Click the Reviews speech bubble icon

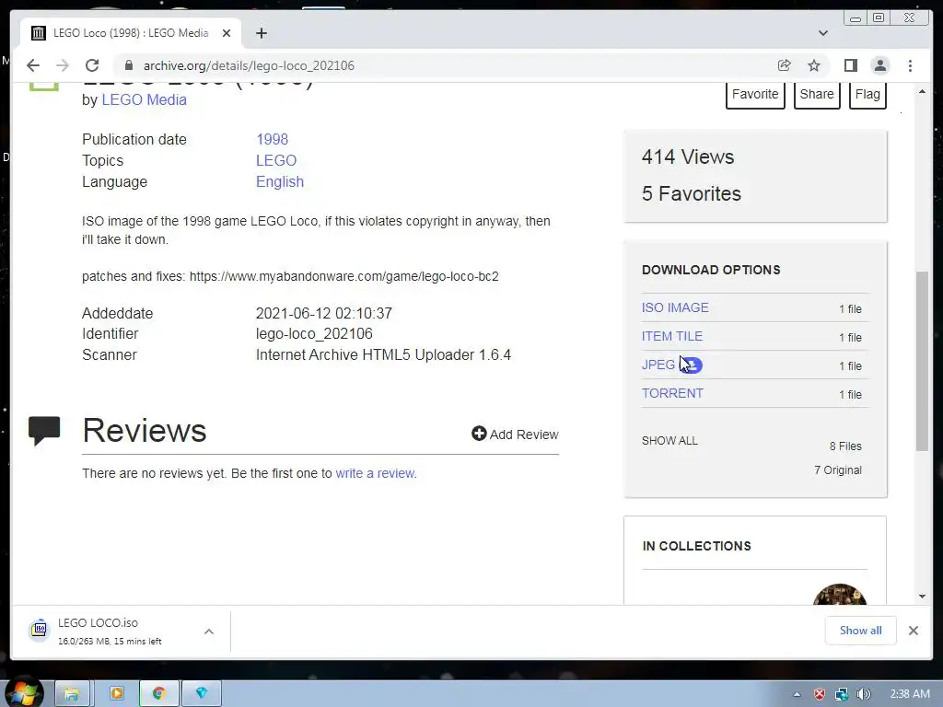[44, 431]
